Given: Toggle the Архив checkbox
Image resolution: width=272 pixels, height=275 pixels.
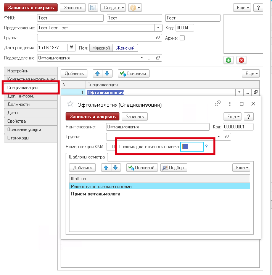Looking at the screenshot, I should pyautogui.click(x=182, y=38).
